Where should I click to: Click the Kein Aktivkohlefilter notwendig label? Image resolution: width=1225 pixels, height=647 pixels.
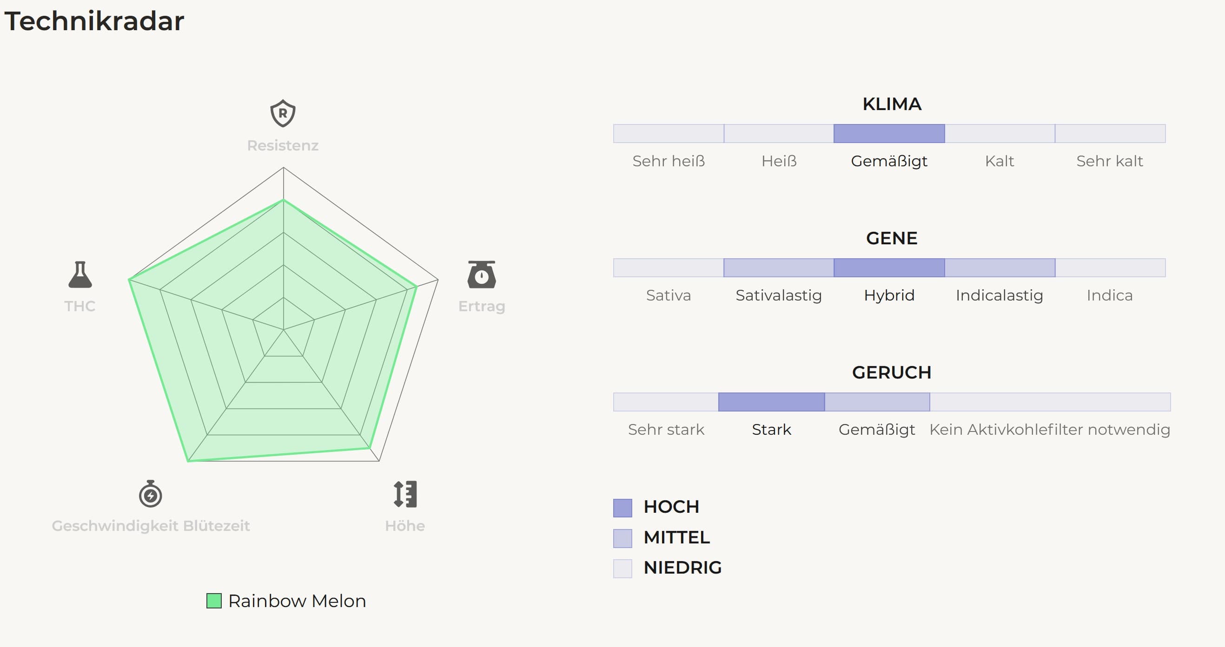coord(1050,430)
